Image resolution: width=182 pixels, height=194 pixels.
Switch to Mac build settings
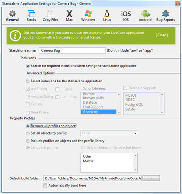coord(69,16)
